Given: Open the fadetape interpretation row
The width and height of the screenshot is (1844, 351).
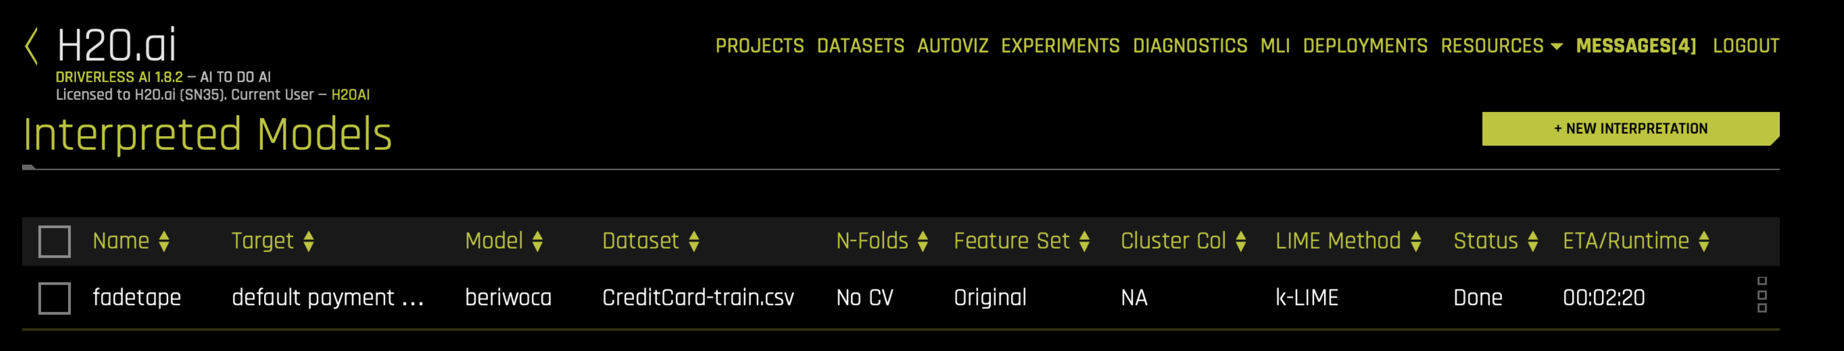Looking at the screenshot, I should point(900,298).
